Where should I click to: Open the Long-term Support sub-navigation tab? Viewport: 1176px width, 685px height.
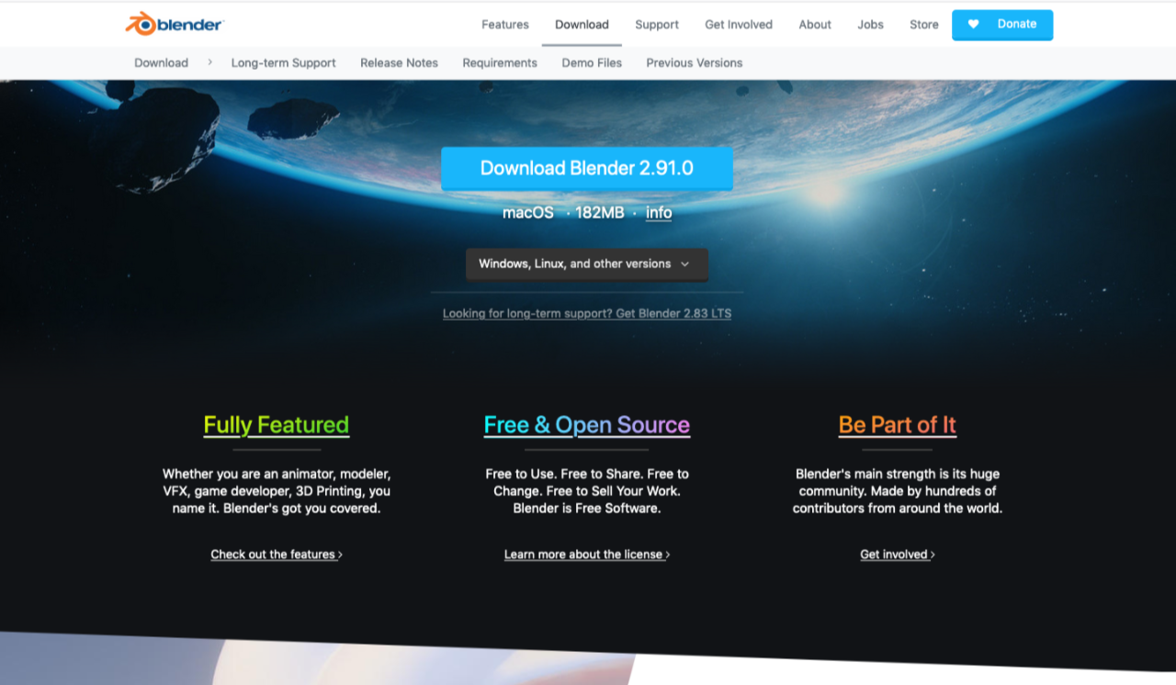point(283,63)
